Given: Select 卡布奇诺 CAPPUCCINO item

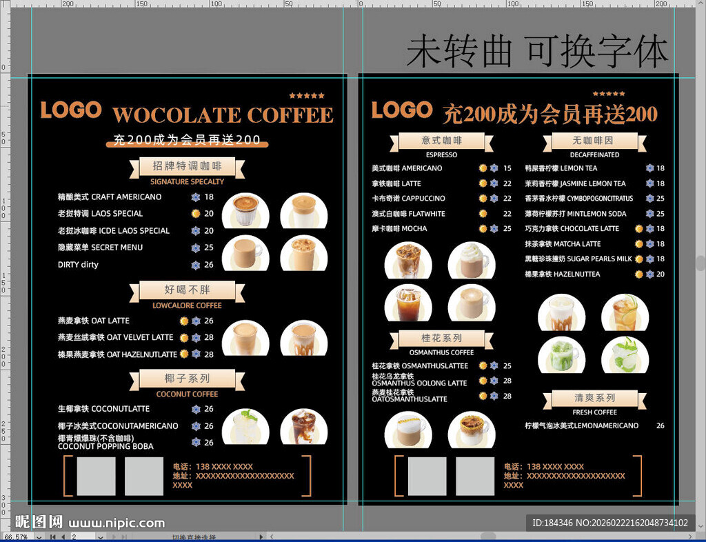Looking at the screenshot, I should 408,199.
